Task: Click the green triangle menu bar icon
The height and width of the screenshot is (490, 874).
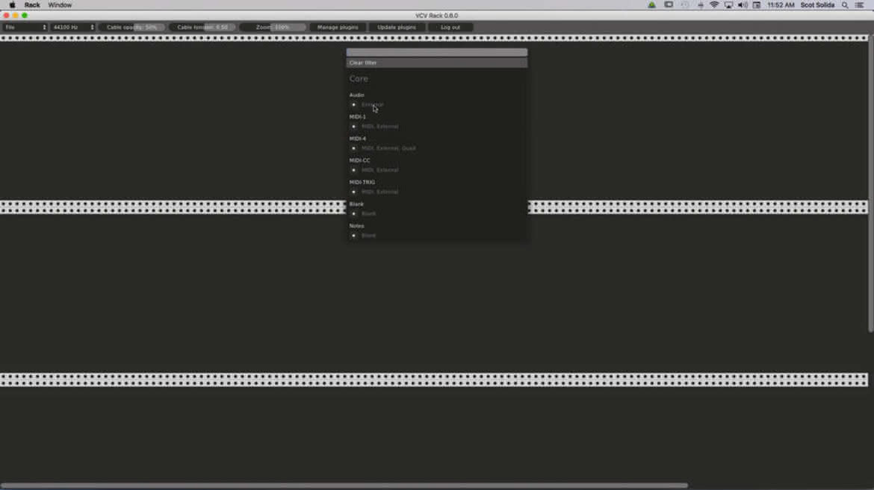Action: point(651,5)
